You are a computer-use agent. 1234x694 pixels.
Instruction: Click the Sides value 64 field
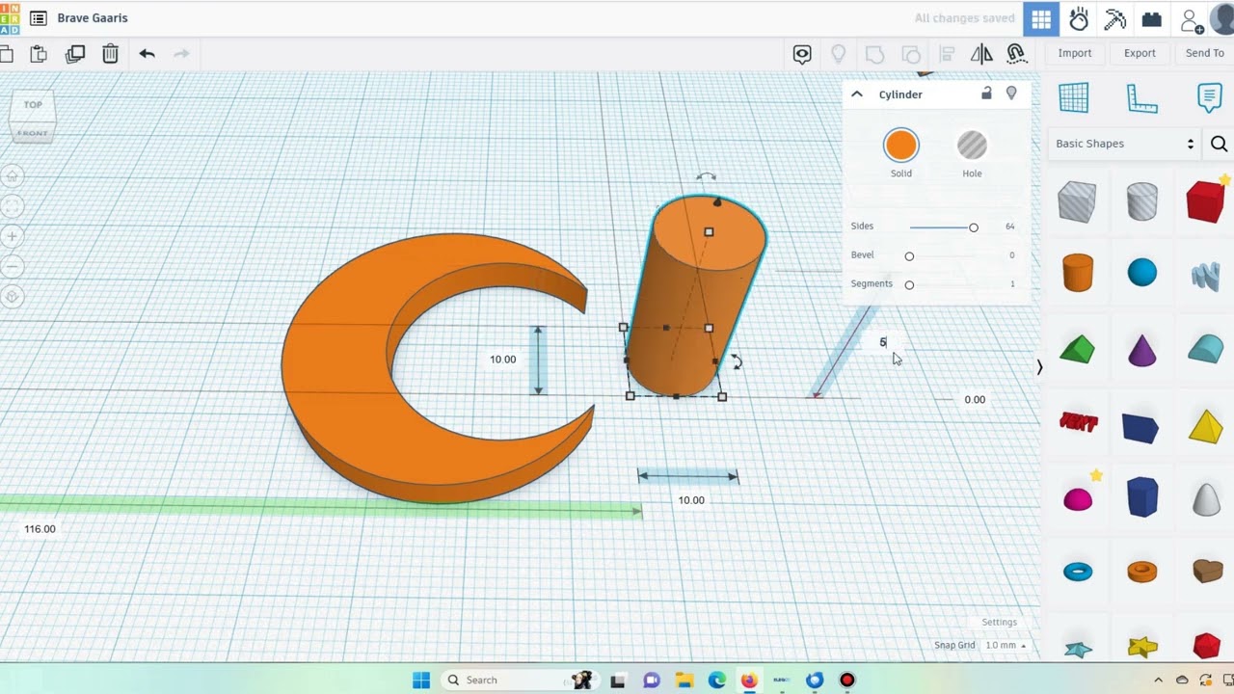coord(1009,227)
